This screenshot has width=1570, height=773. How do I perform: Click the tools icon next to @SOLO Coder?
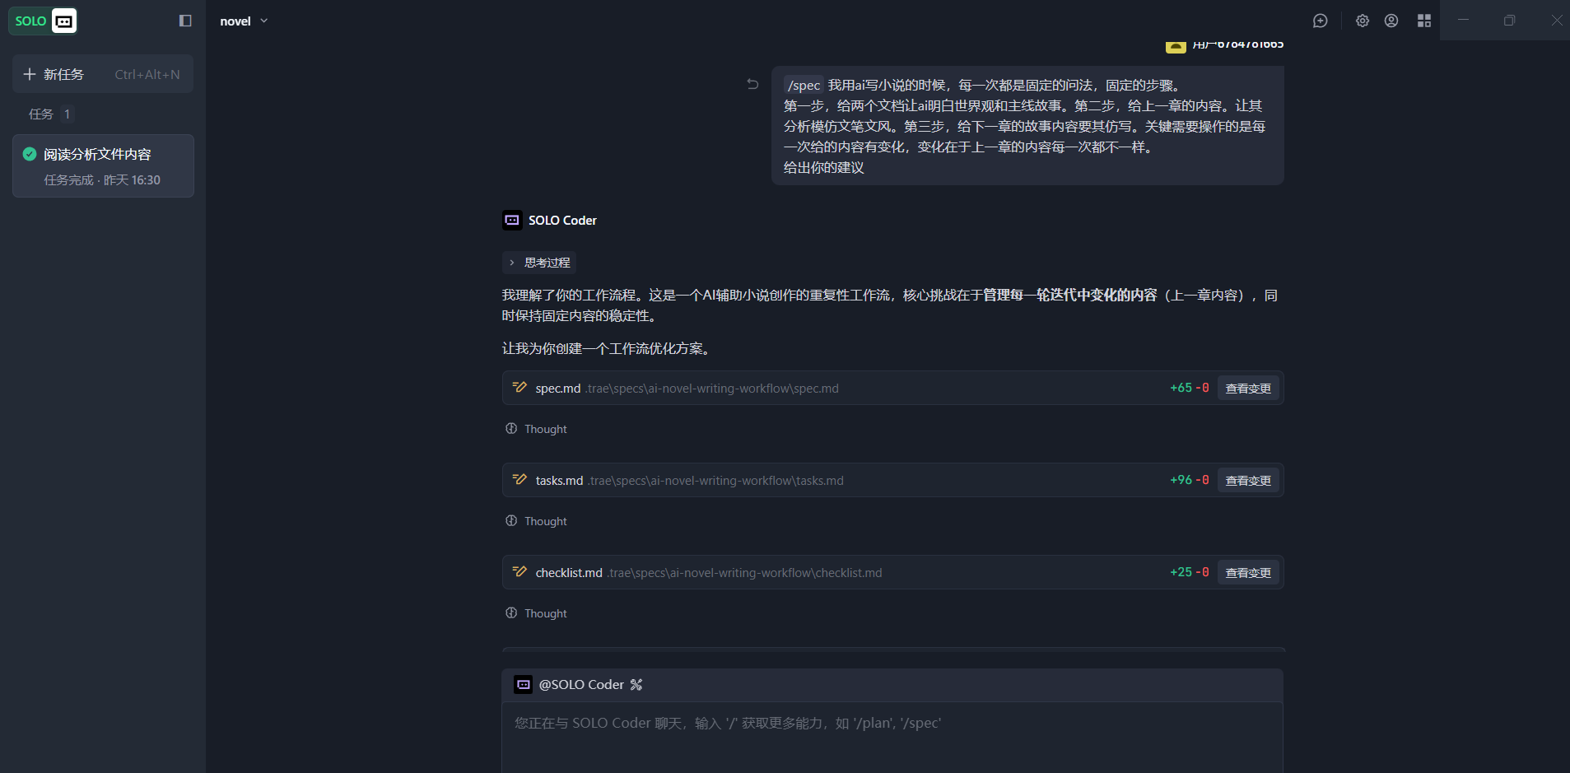tap(636, 685)
